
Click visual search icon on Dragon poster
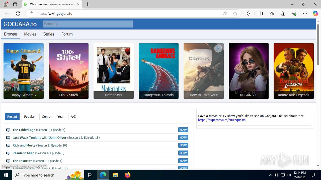218,48
